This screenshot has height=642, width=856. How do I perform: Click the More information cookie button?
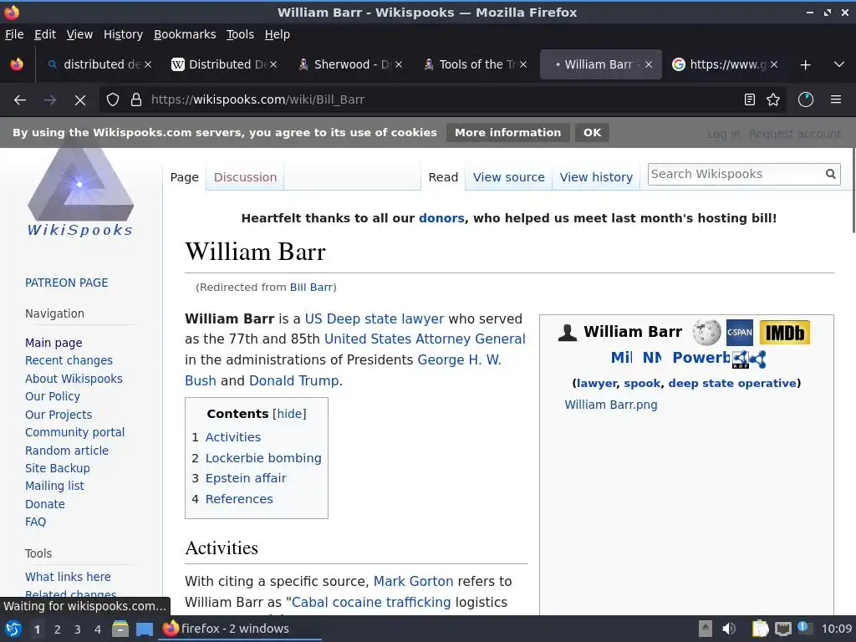(x=507, y=133)
